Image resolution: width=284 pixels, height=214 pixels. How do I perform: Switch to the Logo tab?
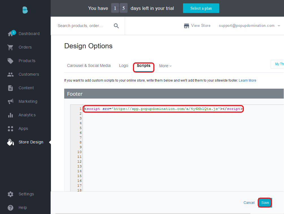[124, 65]
